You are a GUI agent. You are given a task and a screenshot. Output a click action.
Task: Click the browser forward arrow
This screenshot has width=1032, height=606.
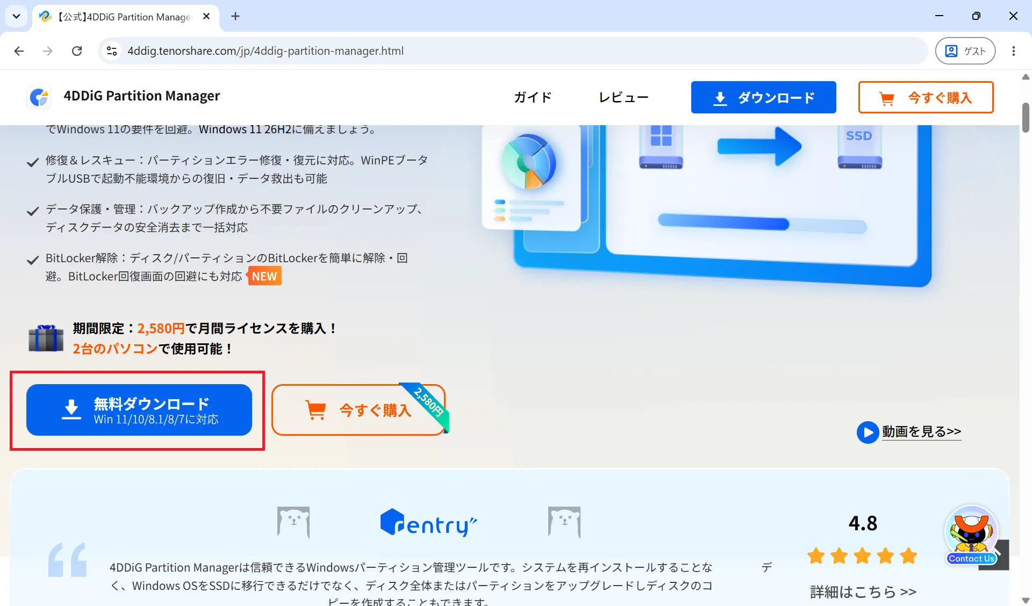point(48,51)
